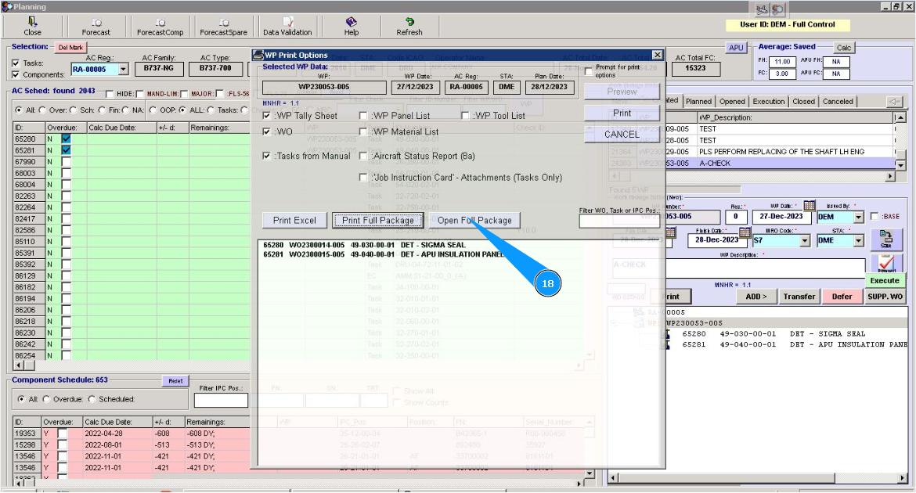Close the WP Print Options dialog
Image resolution: width=916 pixels, height=493 pixels.
pyautogui.click(x=657, y=54)
